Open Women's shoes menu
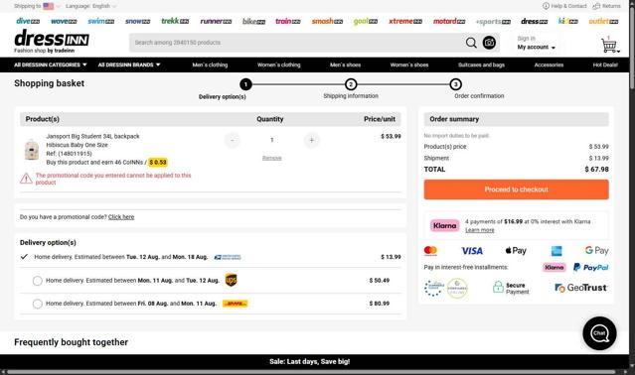Image resolution: width=635 pixels, height=375 pixels. pyautogui.click(x=409, y=64)
